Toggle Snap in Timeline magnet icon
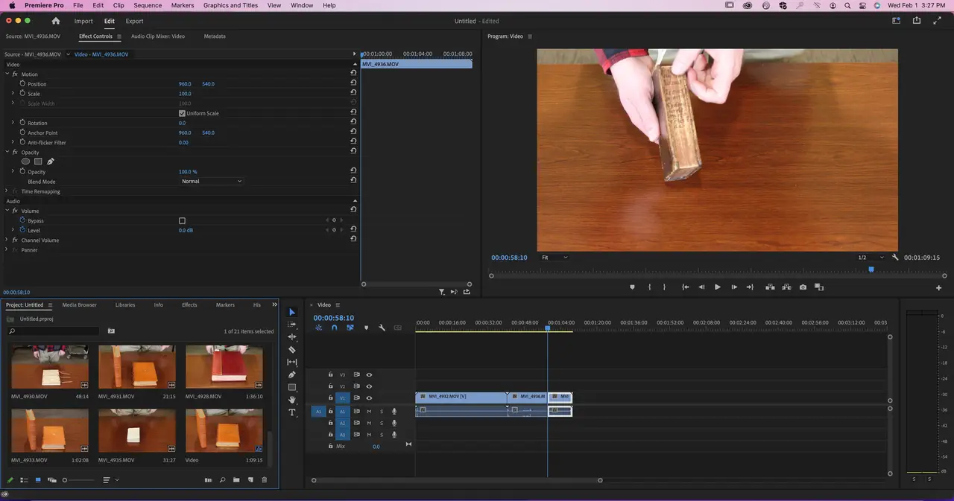Image resolution: width=954 pixels, height=501 pixels. 335,328
